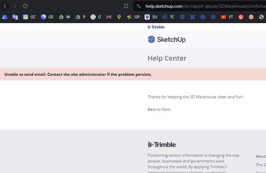The width and height of the screenshot is (266, 173).
Task: Open the Google Maps pin bookmark
Action: (119, 17)
